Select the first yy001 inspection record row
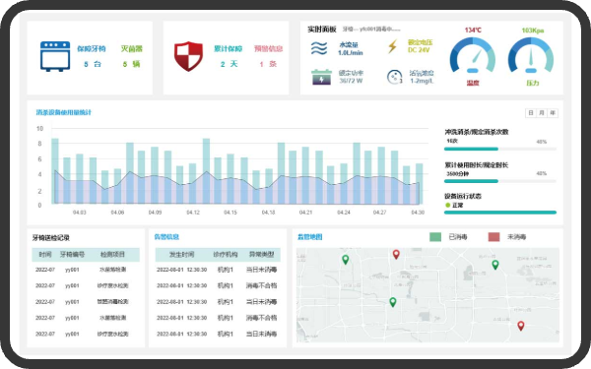Image resolution: width=591 pixels, height=369 pixels. tap(86, 270)
